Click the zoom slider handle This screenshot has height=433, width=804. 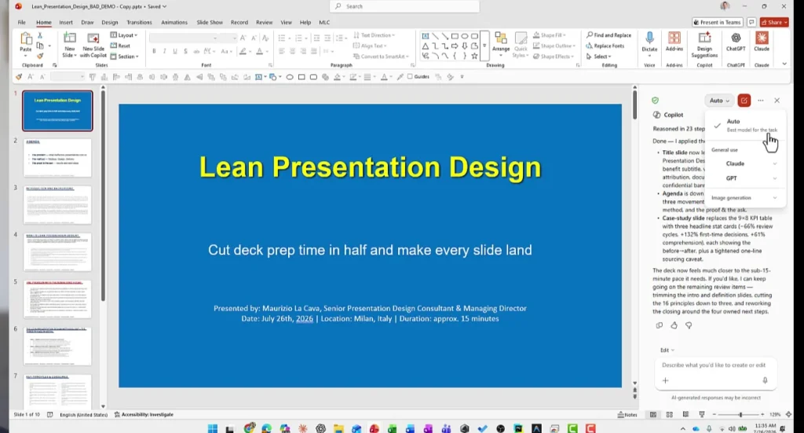pyautogui.click(x=740, y=414)
